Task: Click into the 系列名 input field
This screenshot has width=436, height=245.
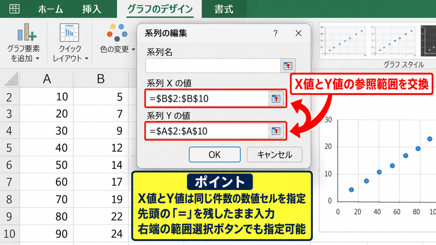Action: point(213,66)
